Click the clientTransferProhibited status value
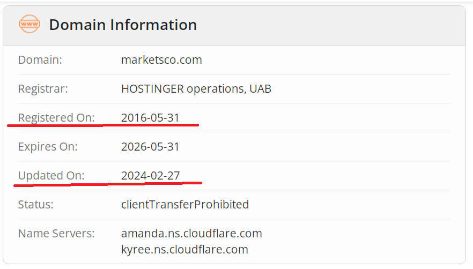Image resolution: width=473 pixels, height=269 pixels. tap(185, 204)
